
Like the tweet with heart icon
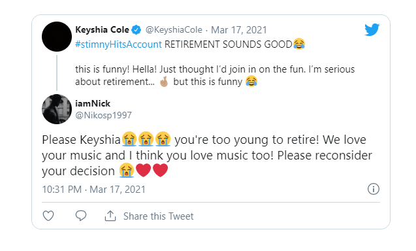(48, 216)
